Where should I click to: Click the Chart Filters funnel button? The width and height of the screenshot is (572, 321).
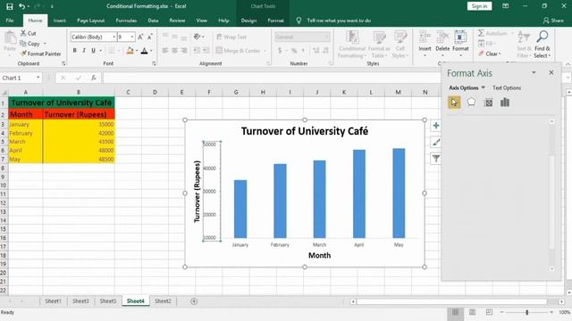click(436, 159)
